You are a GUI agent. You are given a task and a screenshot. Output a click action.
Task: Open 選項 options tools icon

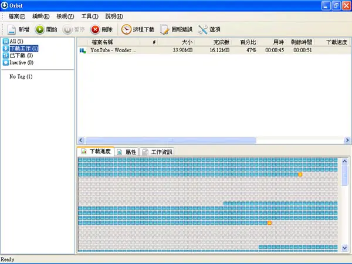203,29
